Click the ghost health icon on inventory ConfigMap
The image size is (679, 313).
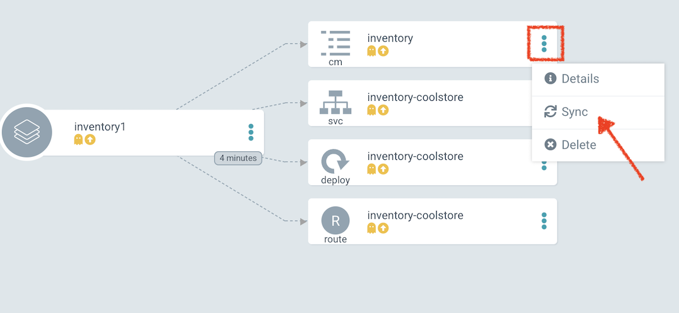[372, 51]
